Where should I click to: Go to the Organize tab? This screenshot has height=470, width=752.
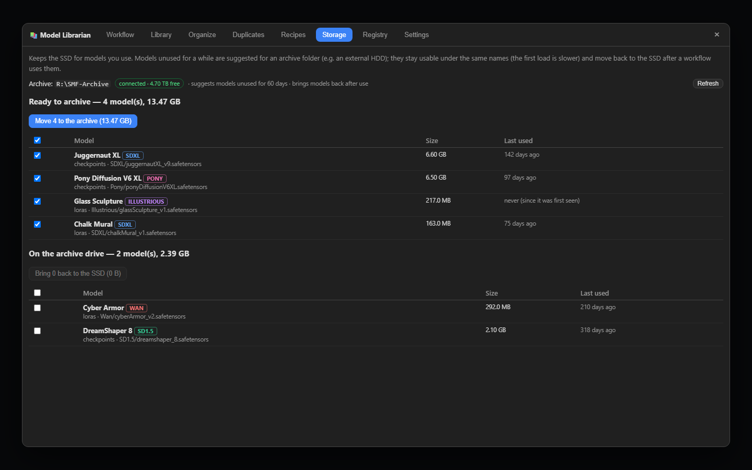tap(202, 34)
